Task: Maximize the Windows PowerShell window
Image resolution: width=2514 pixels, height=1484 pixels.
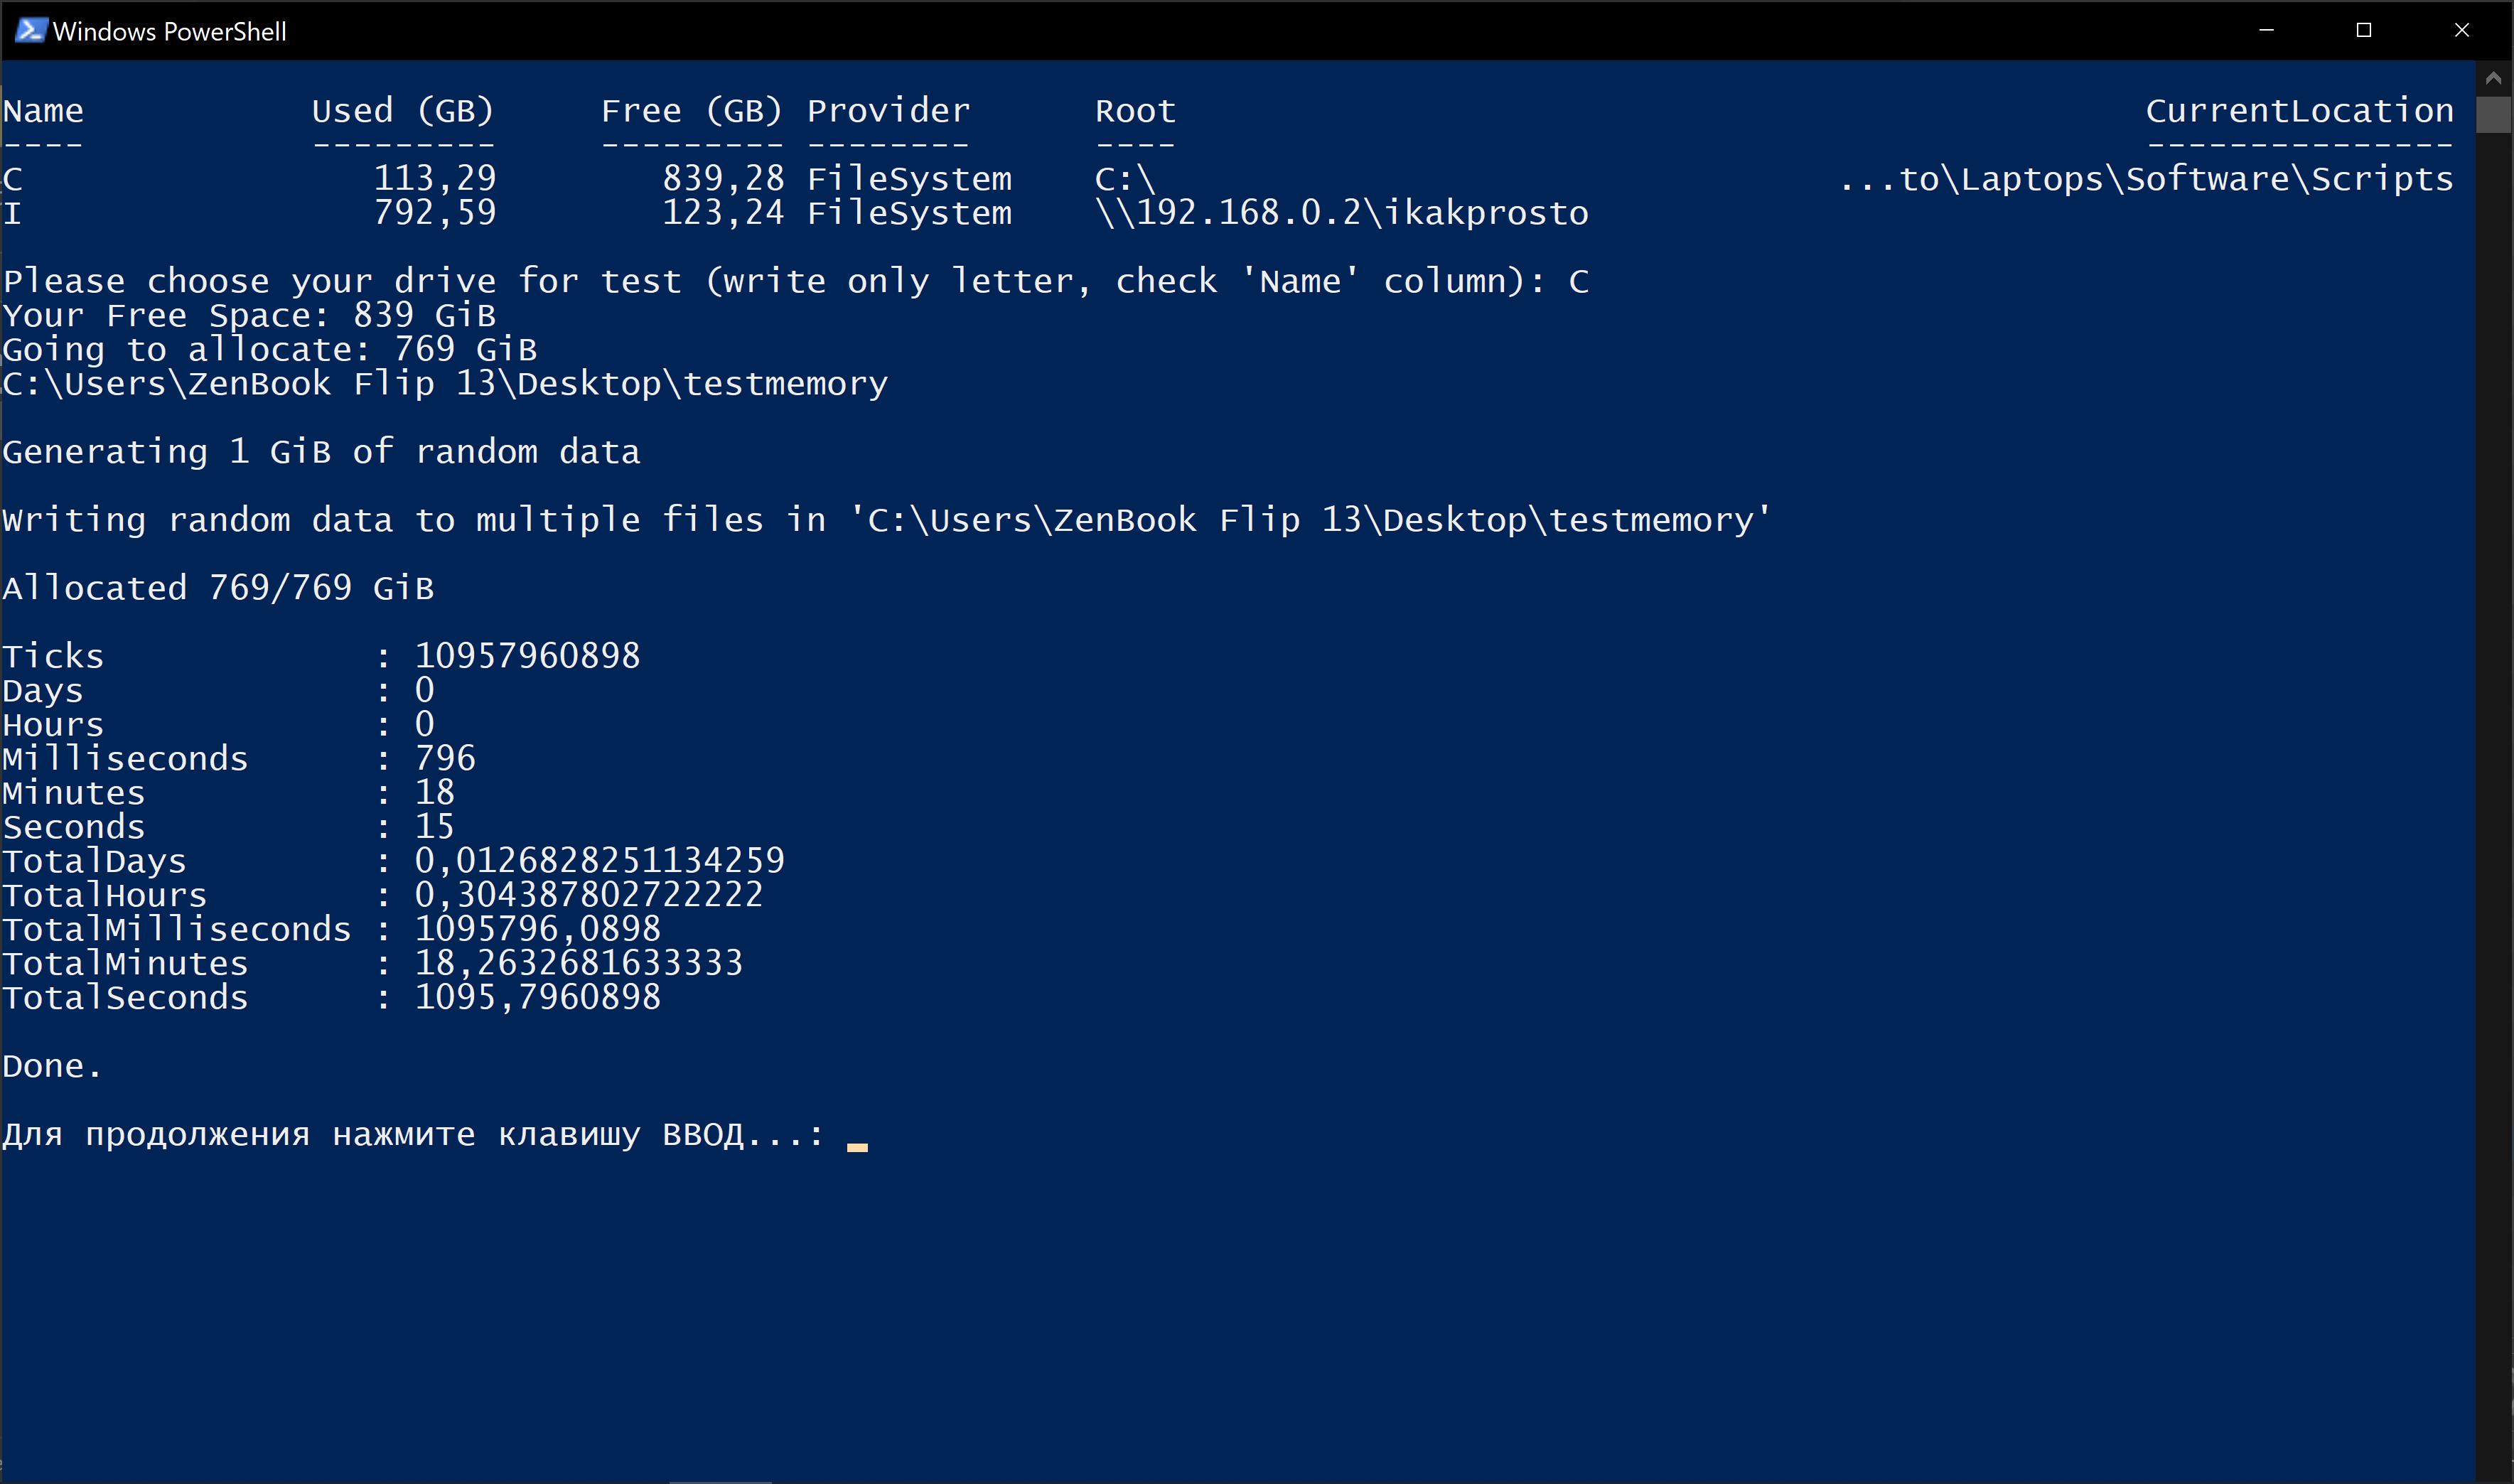Action: point(2364,30)
